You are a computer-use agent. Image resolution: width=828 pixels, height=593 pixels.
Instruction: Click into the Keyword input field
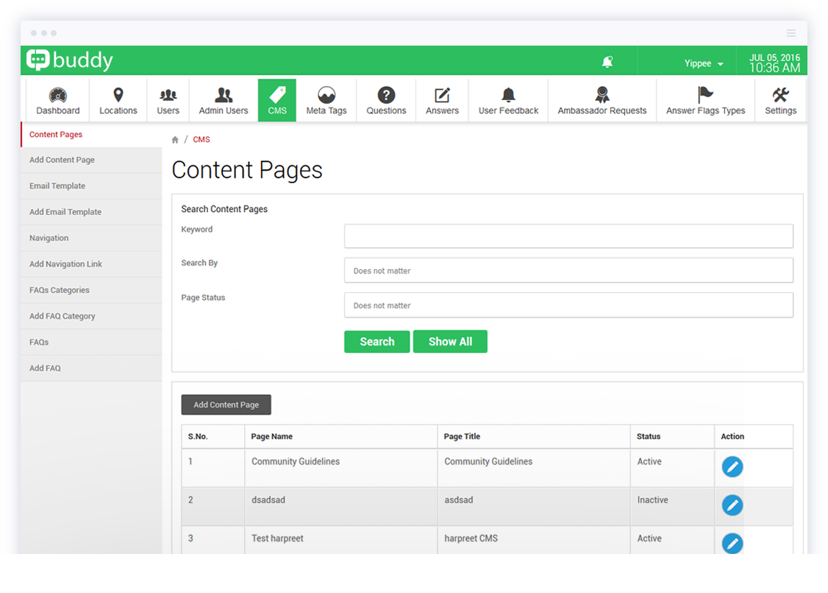(568, 236)
